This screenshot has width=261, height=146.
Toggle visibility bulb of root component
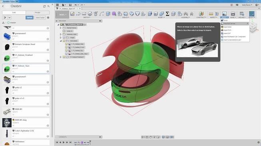(62, 25)
